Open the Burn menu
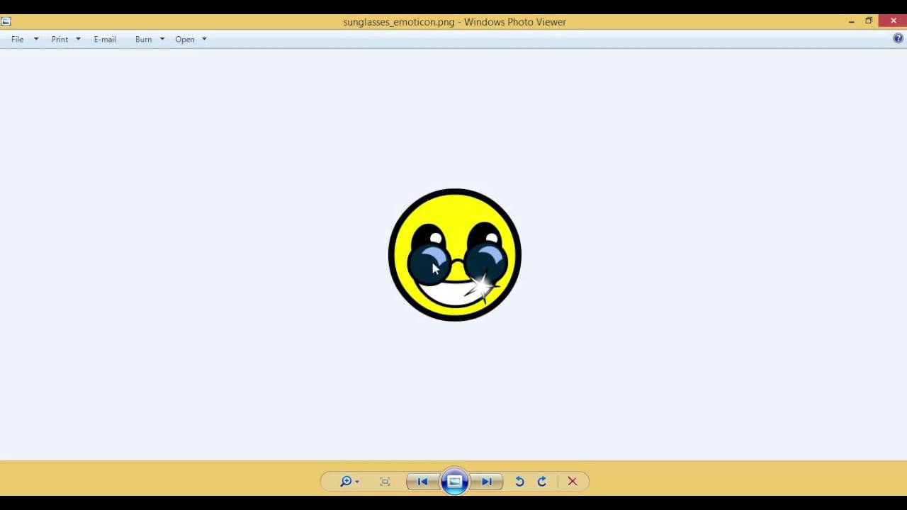 [x=143, y=39]
